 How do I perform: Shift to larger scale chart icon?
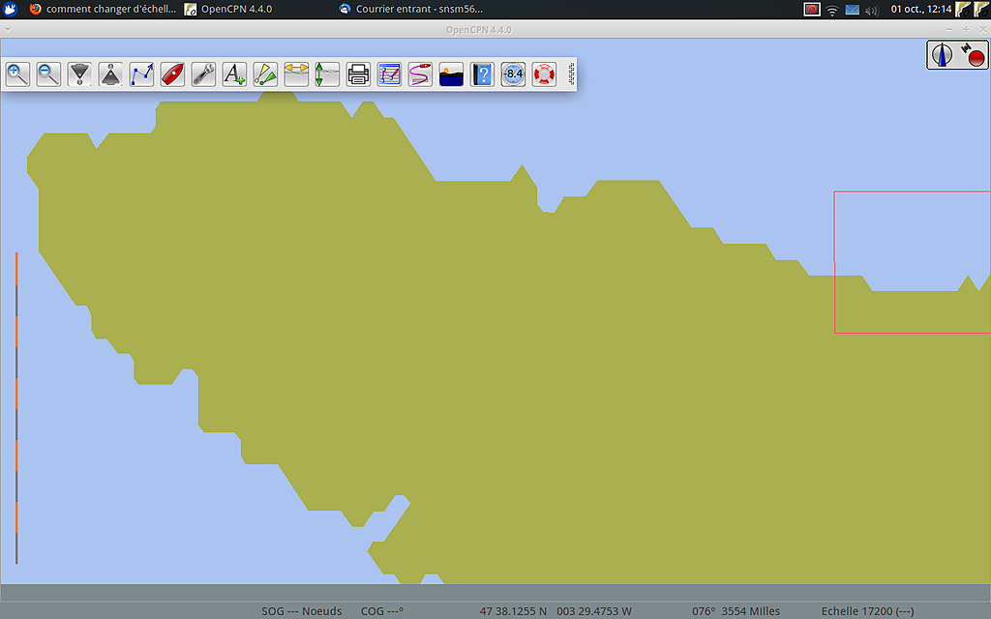coord(79,74)
